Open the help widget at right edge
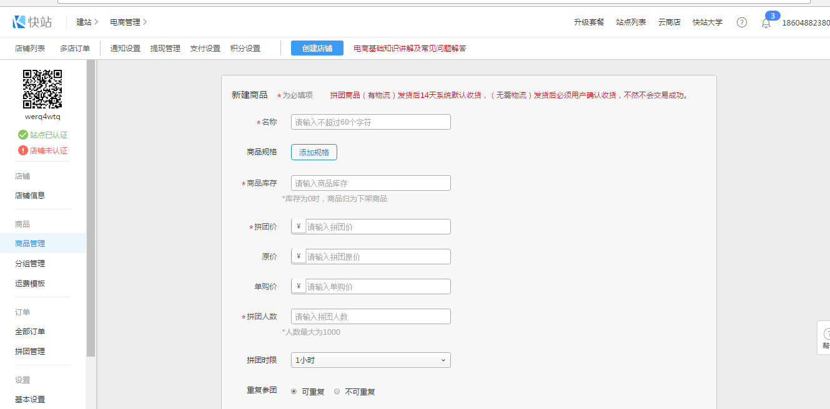This screenshot has width=830, height=409. point(825,337)
